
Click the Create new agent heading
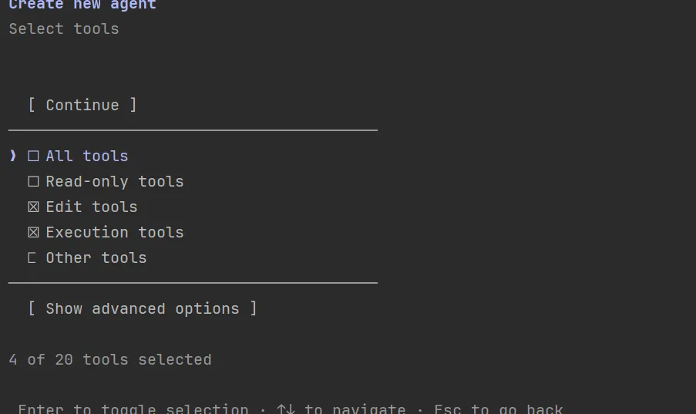[x=82, y=5]
